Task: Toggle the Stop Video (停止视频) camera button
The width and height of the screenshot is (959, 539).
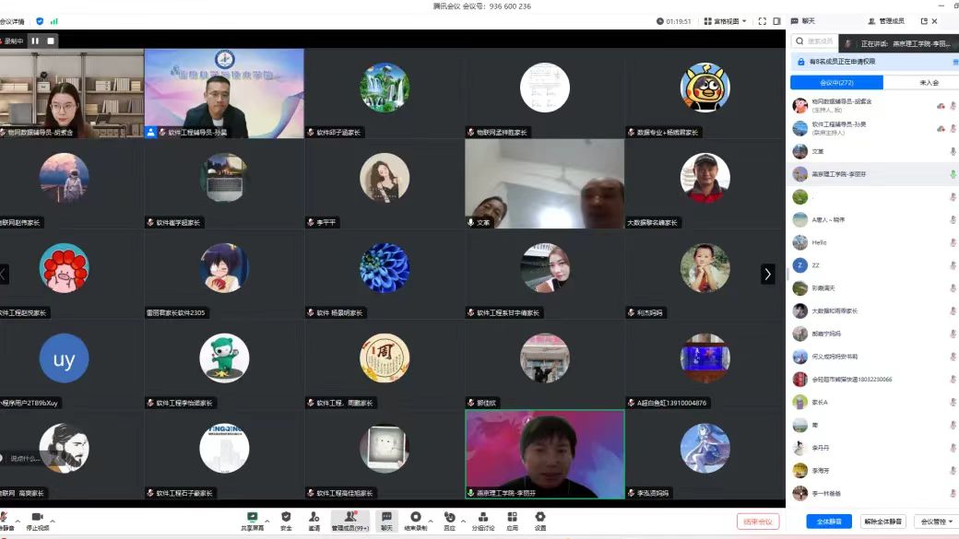Action: (x=37, y=520)
